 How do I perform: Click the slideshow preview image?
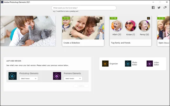point(83,28)
